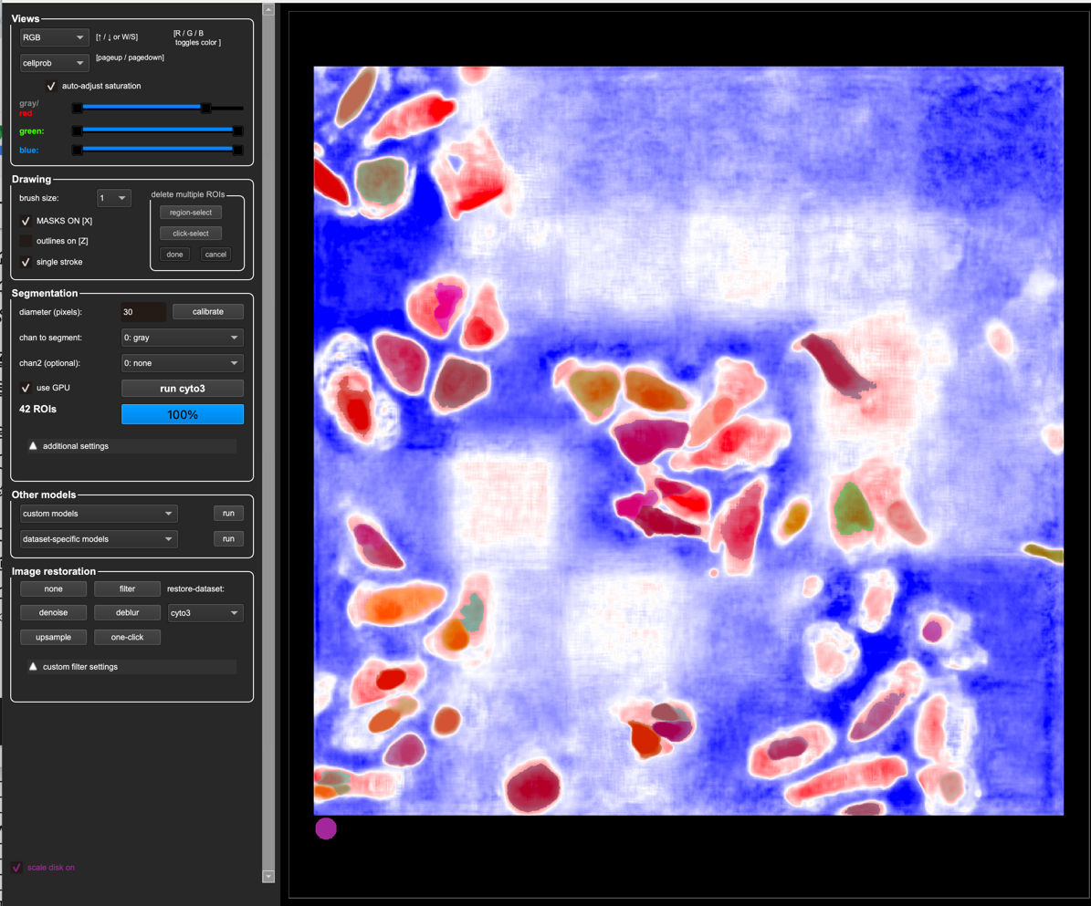Click the gray/red slider right handle
Screen dimensions: 1091x906
[206, 108]
